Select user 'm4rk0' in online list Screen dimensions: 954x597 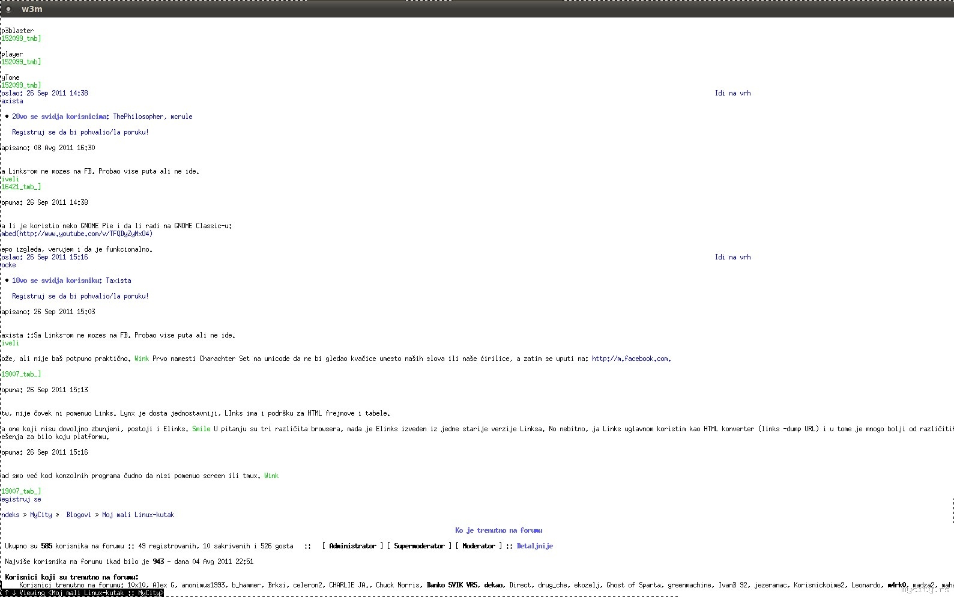tap(896, 585)
